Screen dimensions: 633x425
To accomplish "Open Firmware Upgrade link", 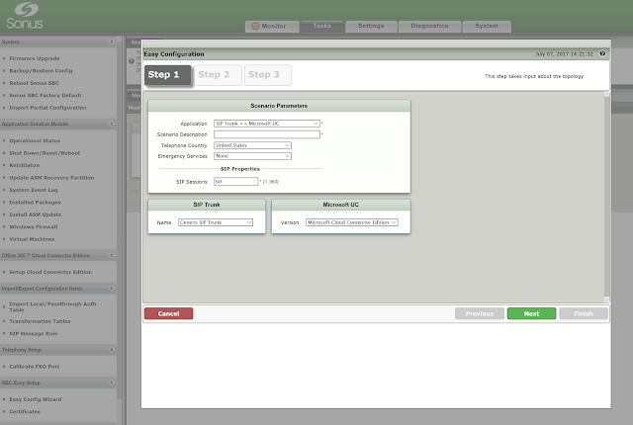I will 35,58.
